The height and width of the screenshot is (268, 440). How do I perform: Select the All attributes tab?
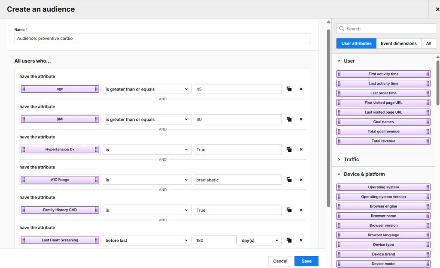[x=428, y=43]
